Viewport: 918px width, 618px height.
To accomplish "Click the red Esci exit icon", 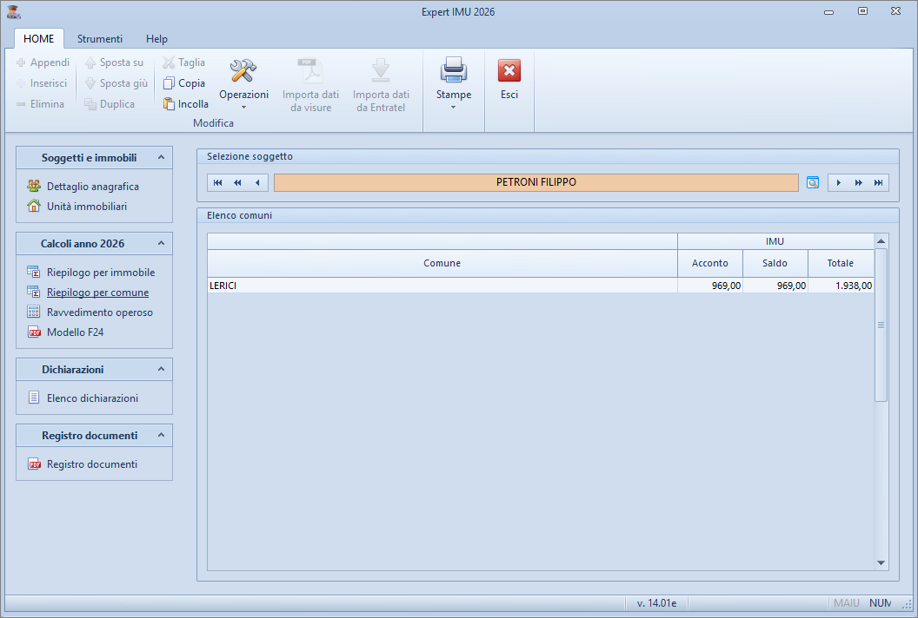I will click(x=509, y=71).
